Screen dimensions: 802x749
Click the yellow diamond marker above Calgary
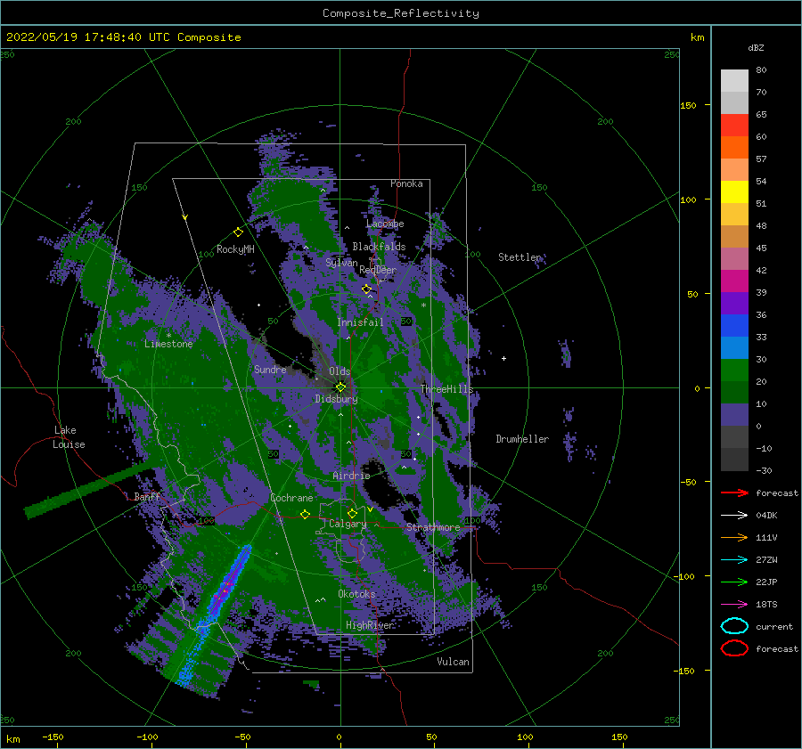352,513
